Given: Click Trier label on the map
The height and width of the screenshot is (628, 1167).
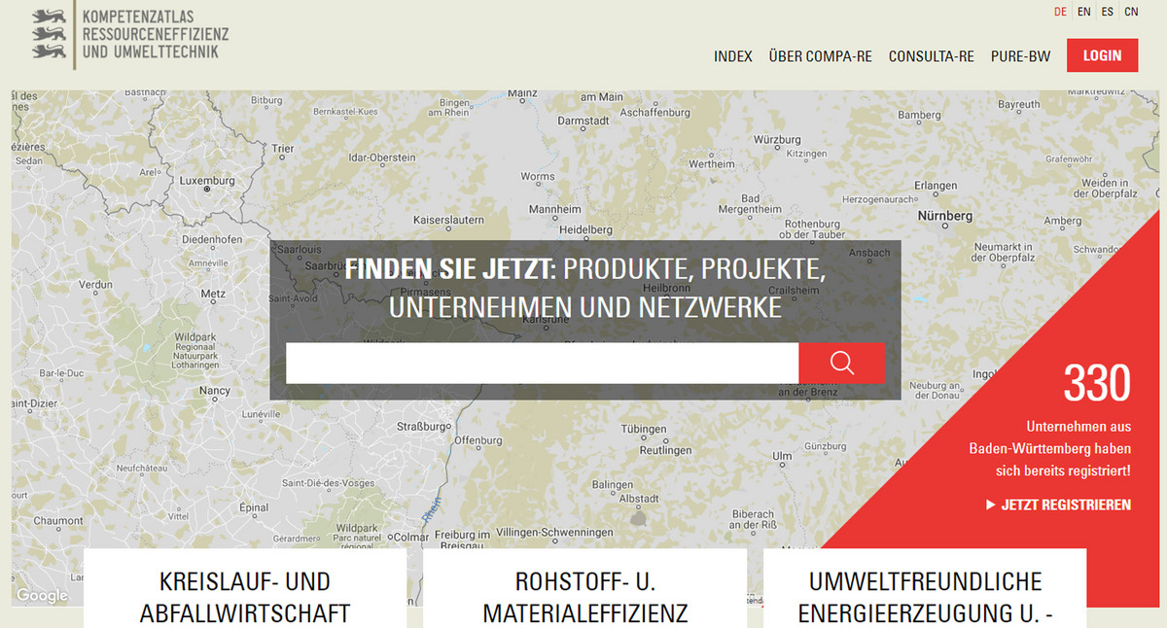Looking at the screenshot, I should [283, 149].
